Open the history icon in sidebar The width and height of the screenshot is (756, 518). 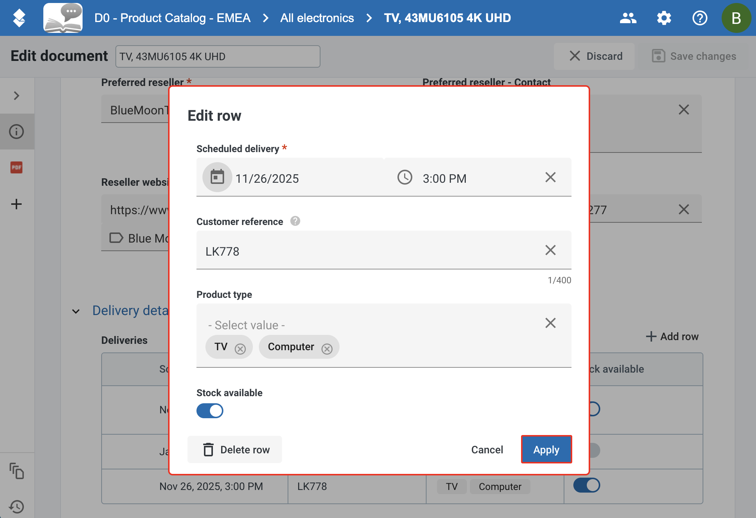pos(16,506)
